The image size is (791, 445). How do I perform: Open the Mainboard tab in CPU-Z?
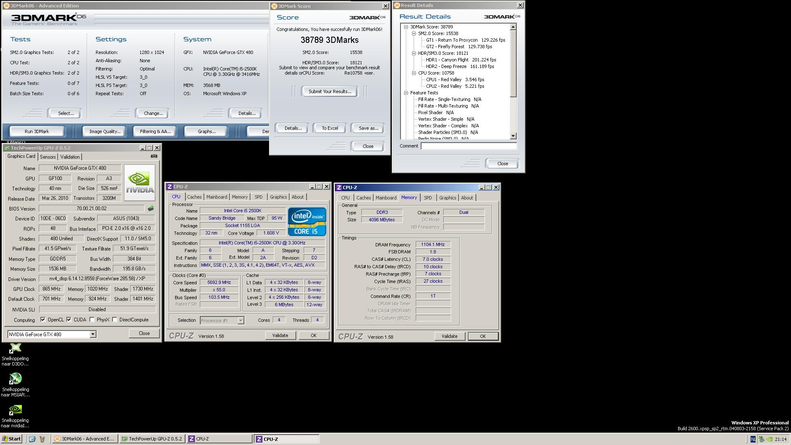click(216, 197)
